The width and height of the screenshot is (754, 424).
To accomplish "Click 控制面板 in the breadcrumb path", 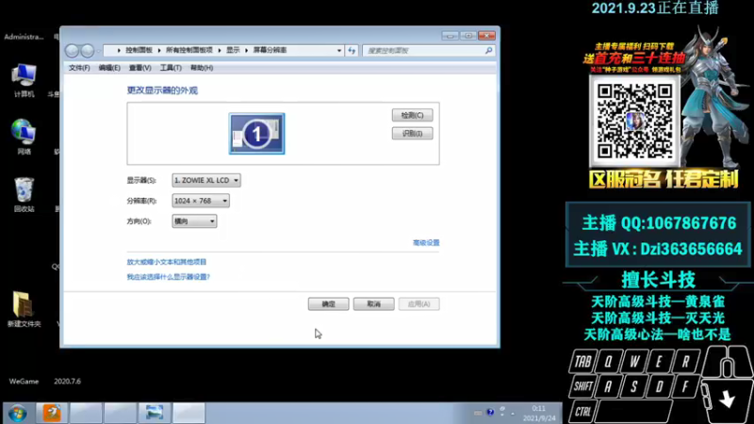I will [x=139, y=50].
